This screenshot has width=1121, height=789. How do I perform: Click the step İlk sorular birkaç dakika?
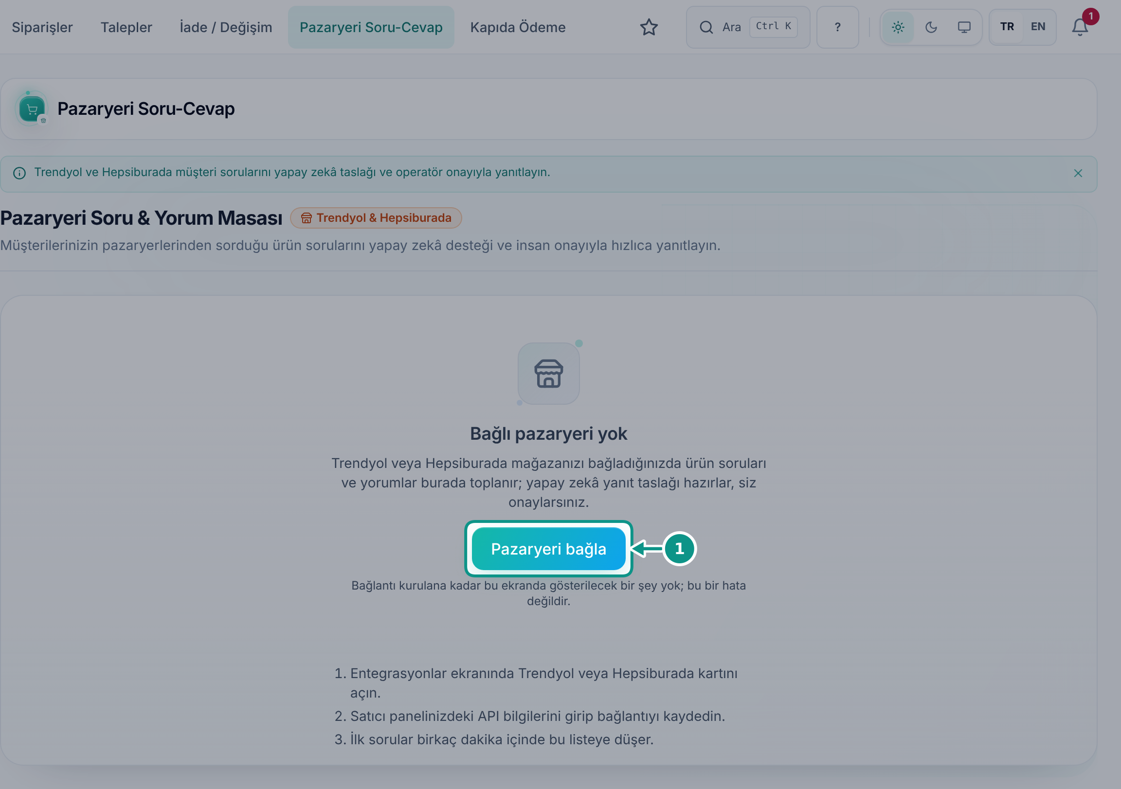coord(502,740)
